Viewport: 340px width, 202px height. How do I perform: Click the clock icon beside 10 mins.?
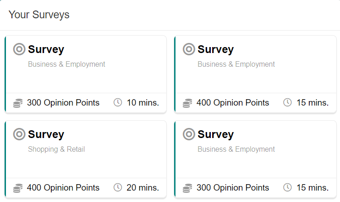tap(118, 102)
